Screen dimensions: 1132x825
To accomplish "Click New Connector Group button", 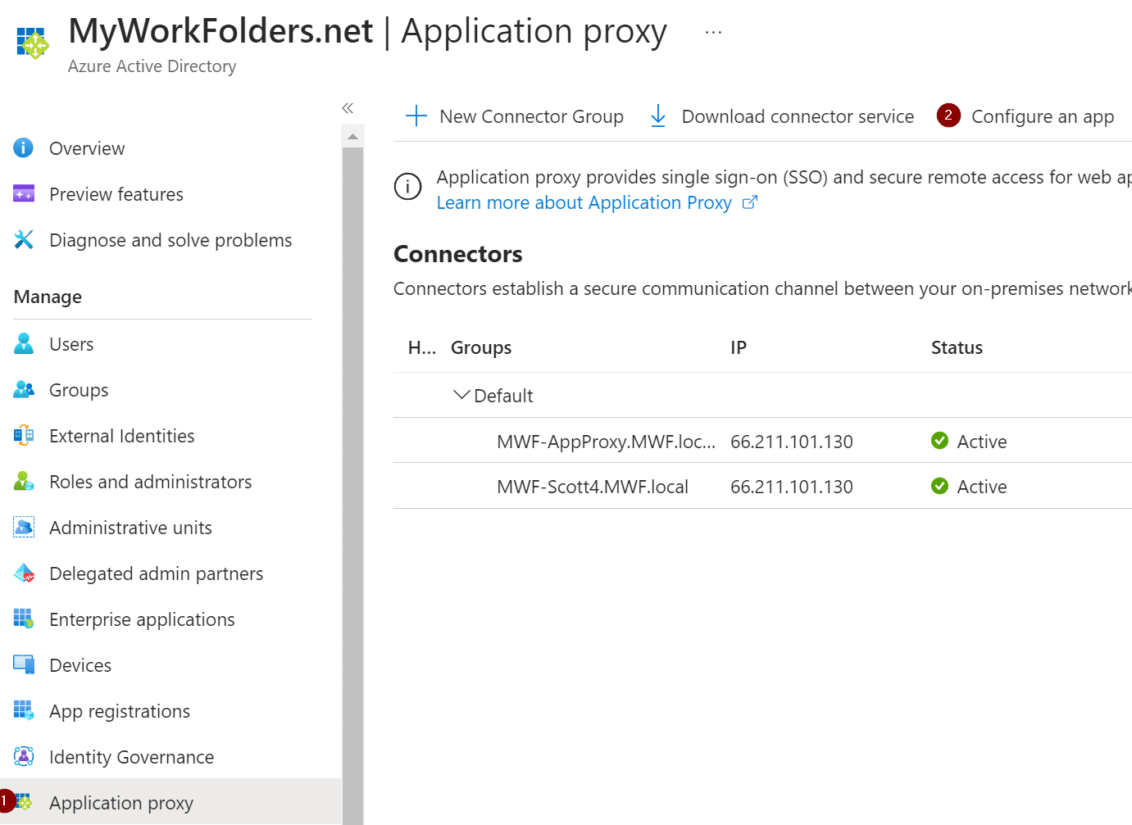I will [x=516, y=116].
